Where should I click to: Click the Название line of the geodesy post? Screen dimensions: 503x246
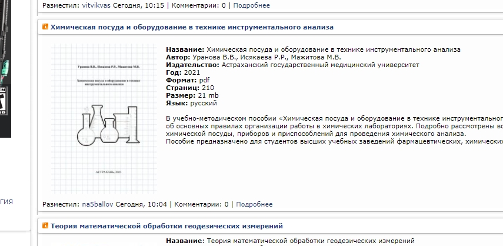click(x=290, y=241)
